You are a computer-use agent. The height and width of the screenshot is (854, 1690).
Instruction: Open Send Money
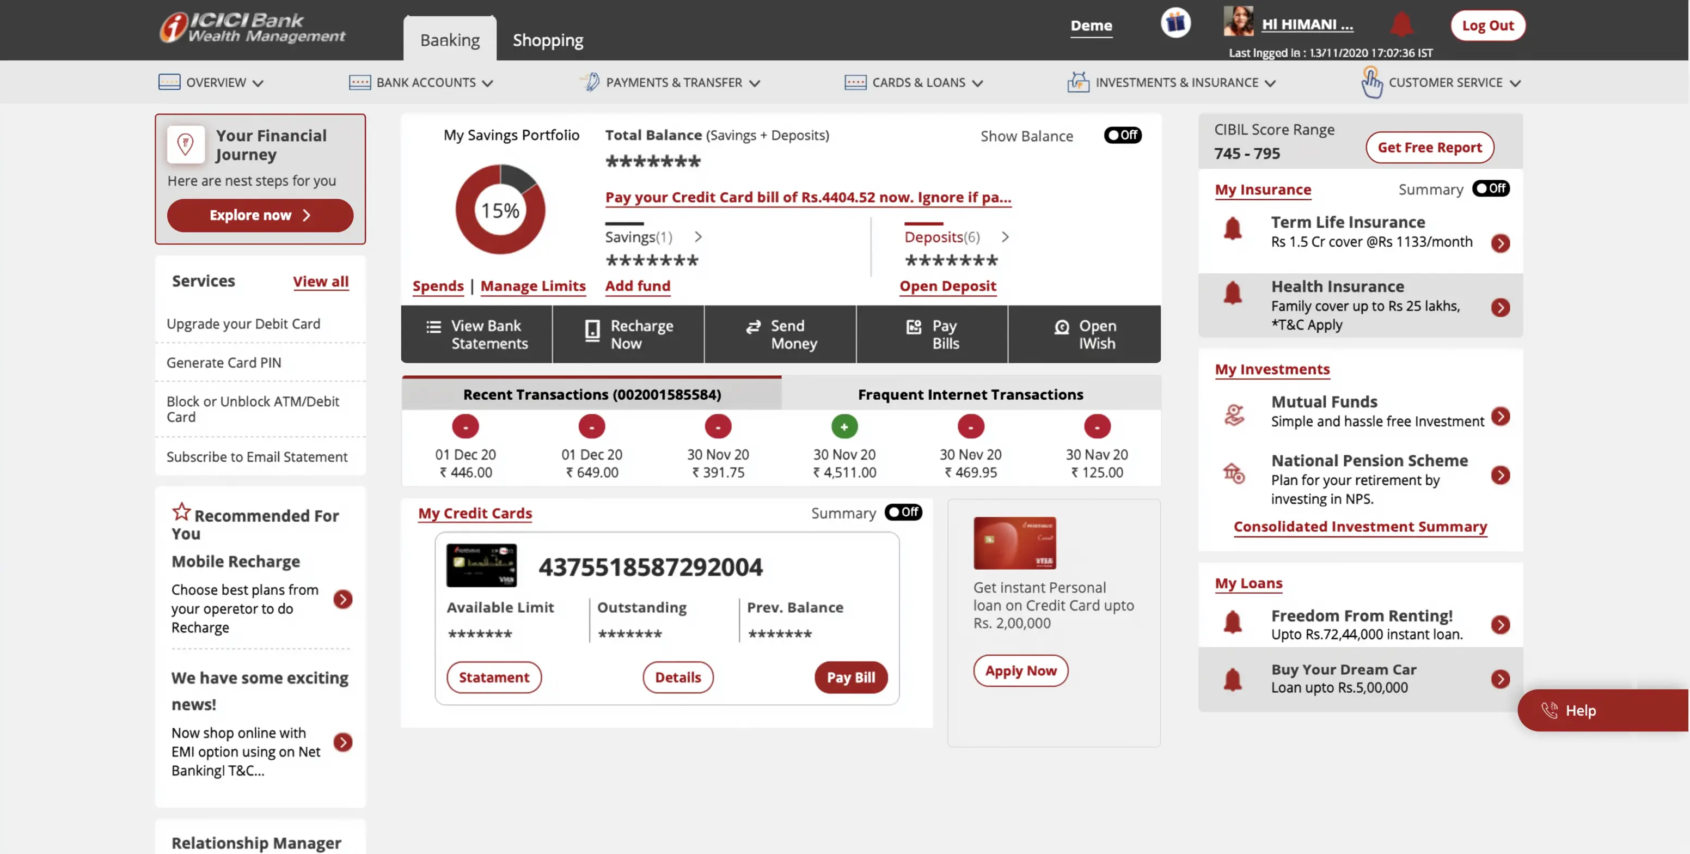[x=780, y=334]
